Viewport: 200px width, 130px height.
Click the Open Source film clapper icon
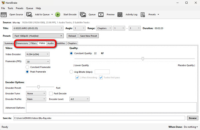pyautogui.click(x=4, y=15)
